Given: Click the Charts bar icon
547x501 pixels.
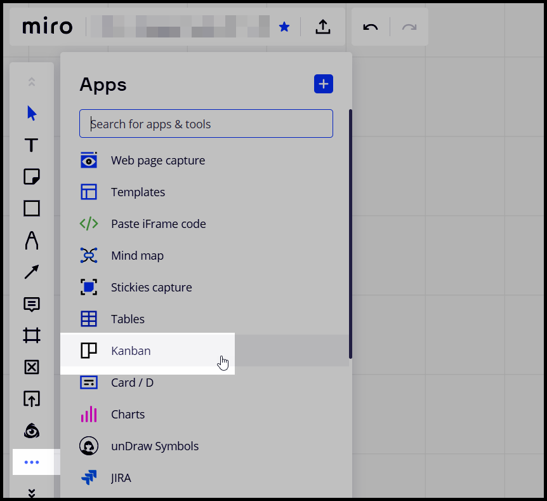Looking at the screenshot, I should [89, 414].
